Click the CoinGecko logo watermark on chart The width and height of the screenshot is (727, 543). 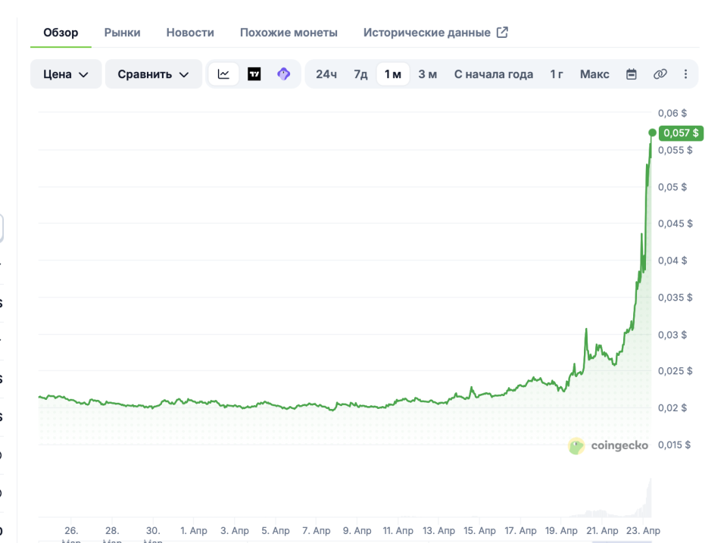point(608,446)
